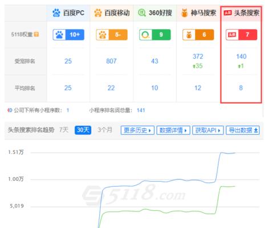Click the Toutiao red weight badge 7

pos(241,35)
